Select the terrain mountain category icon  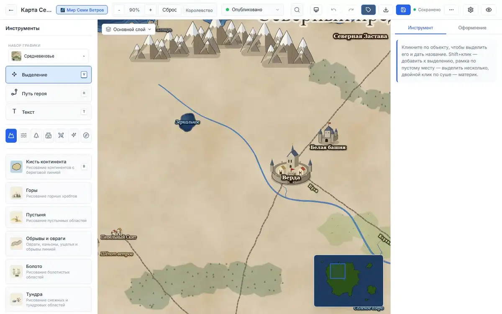(x=11, y=135)
